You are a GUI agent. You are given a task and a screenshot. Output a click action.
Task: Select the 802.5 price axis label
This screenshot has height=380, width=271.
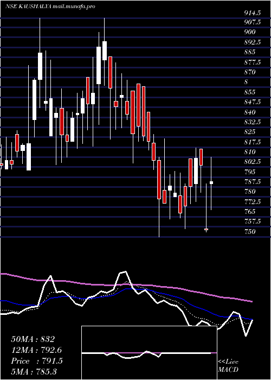253,162
